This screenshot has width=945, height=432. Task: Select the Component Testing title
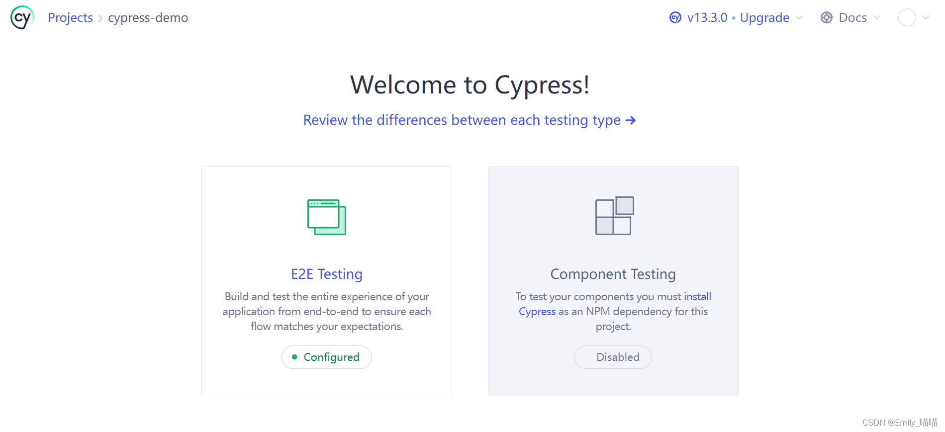point(613,274)
